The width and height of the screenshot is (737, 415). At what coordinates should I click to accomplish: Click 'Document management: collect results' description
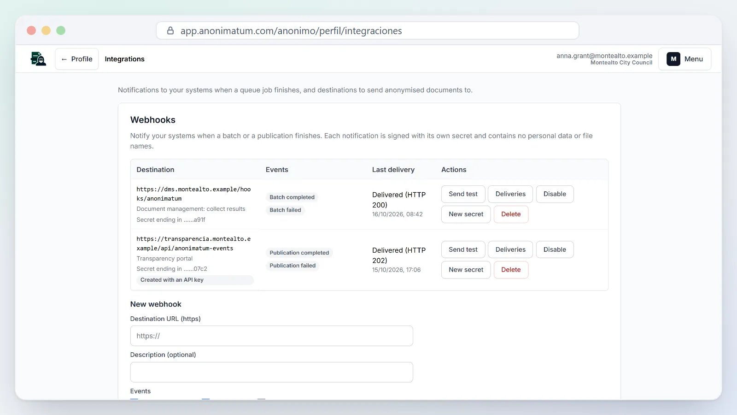click(x=191, y=209)
